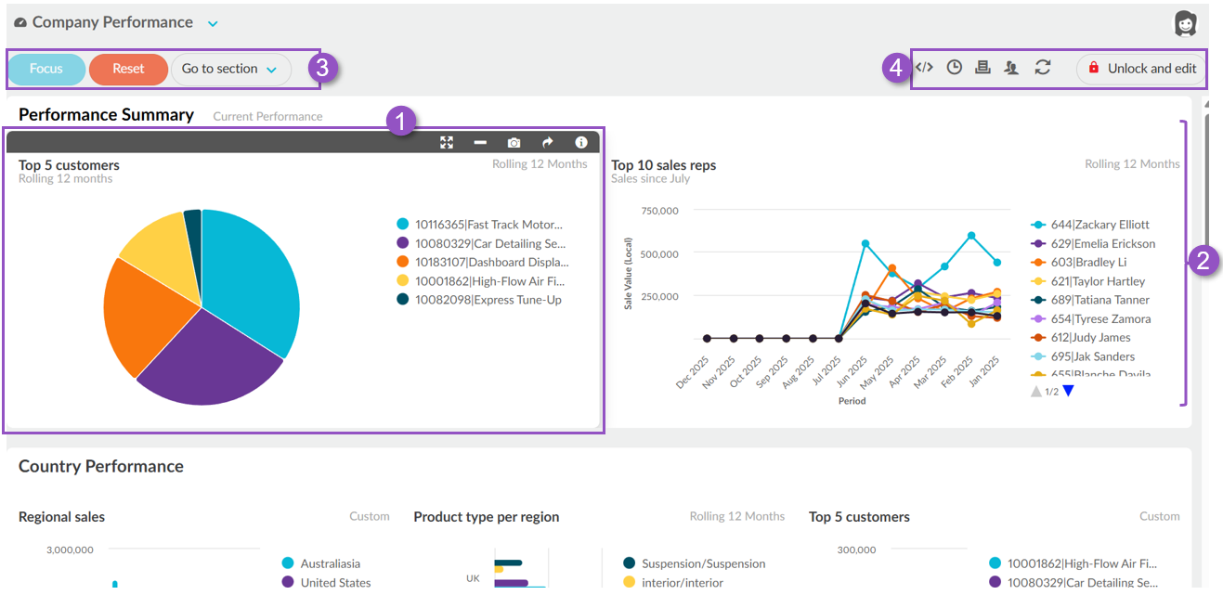
Task: Click the Unlock and edit button
Action: click(1141, 68)
